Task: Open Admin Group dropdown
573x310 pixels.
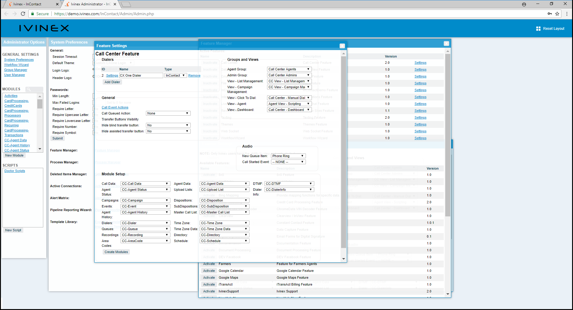Action: tap(289, 75)
